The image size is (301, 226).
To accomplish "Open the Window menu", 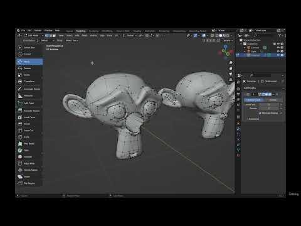I will pyautogui.click(x=48, y=31).
